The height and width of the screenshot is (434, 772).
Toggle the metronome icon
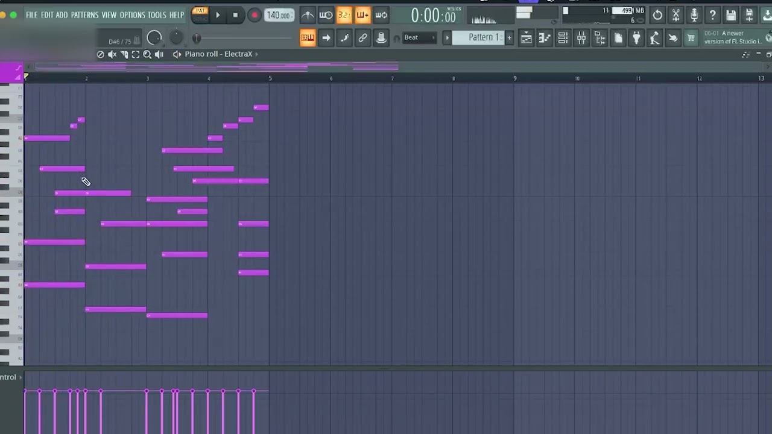[308, 15]
